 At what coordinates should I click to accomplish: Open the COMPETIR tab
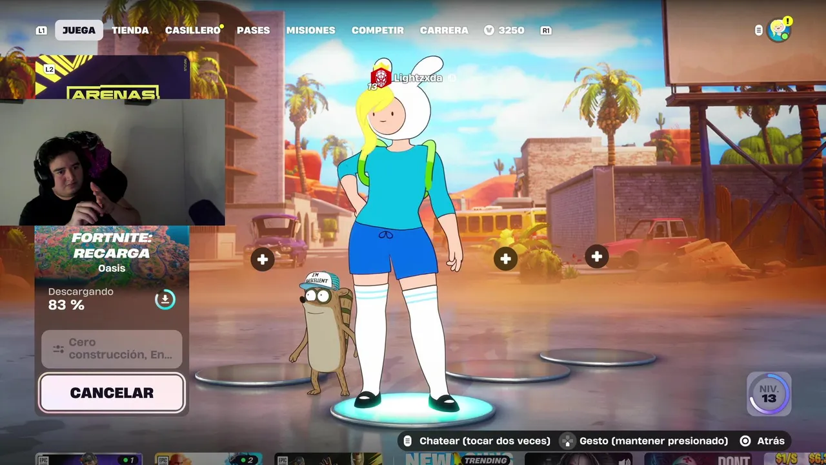tap(378, 30)
